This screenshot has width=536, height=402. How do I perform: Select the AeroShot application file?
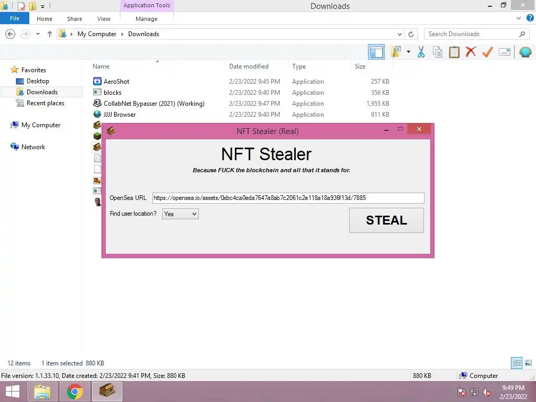(x=116, y=81)
